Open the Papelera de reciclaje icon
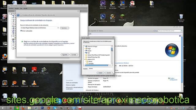Image resolution: width=196 pixels, height=110 pixels. pyautogui.click(x=181, y=18)
